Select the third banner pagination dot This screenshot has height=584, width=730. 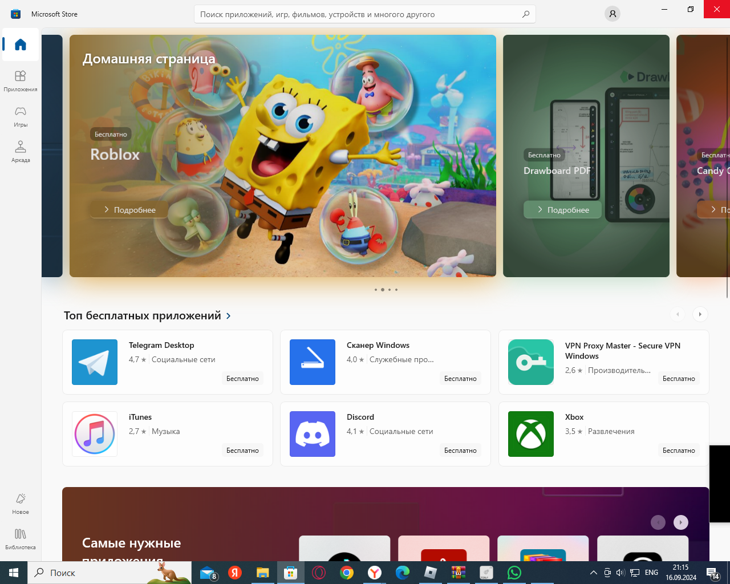point(390,290)
